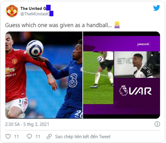
Task: Open the left Chelsea handball photo
Action: coord(44,75)
